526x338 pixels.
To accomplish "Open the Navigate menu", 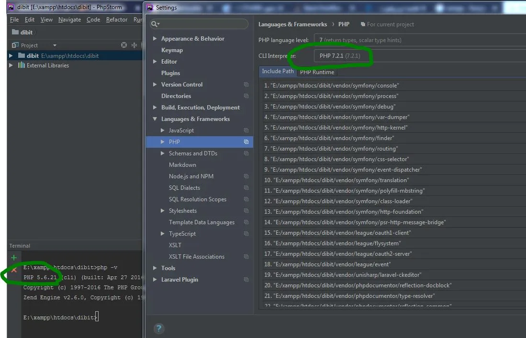I will click(69, 20).
